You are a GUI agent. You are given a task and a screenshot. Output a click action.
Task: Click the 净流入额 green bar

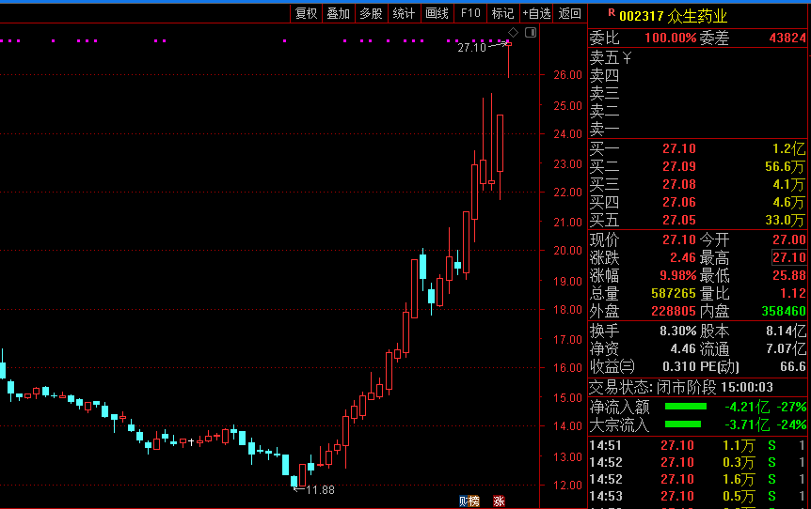tap(686, 407)
